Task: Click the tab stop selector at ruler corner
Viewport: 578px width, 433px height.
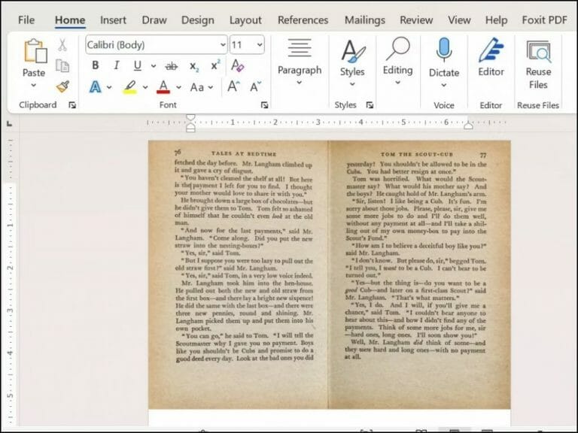Action: [10, 124]
